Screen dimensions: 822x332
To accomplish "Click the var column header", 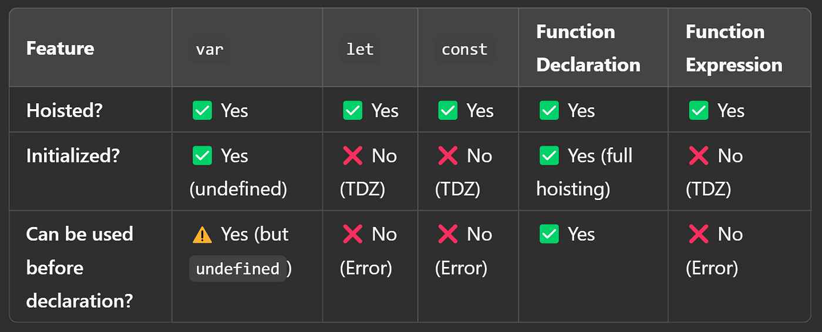I will coord(210,49).
